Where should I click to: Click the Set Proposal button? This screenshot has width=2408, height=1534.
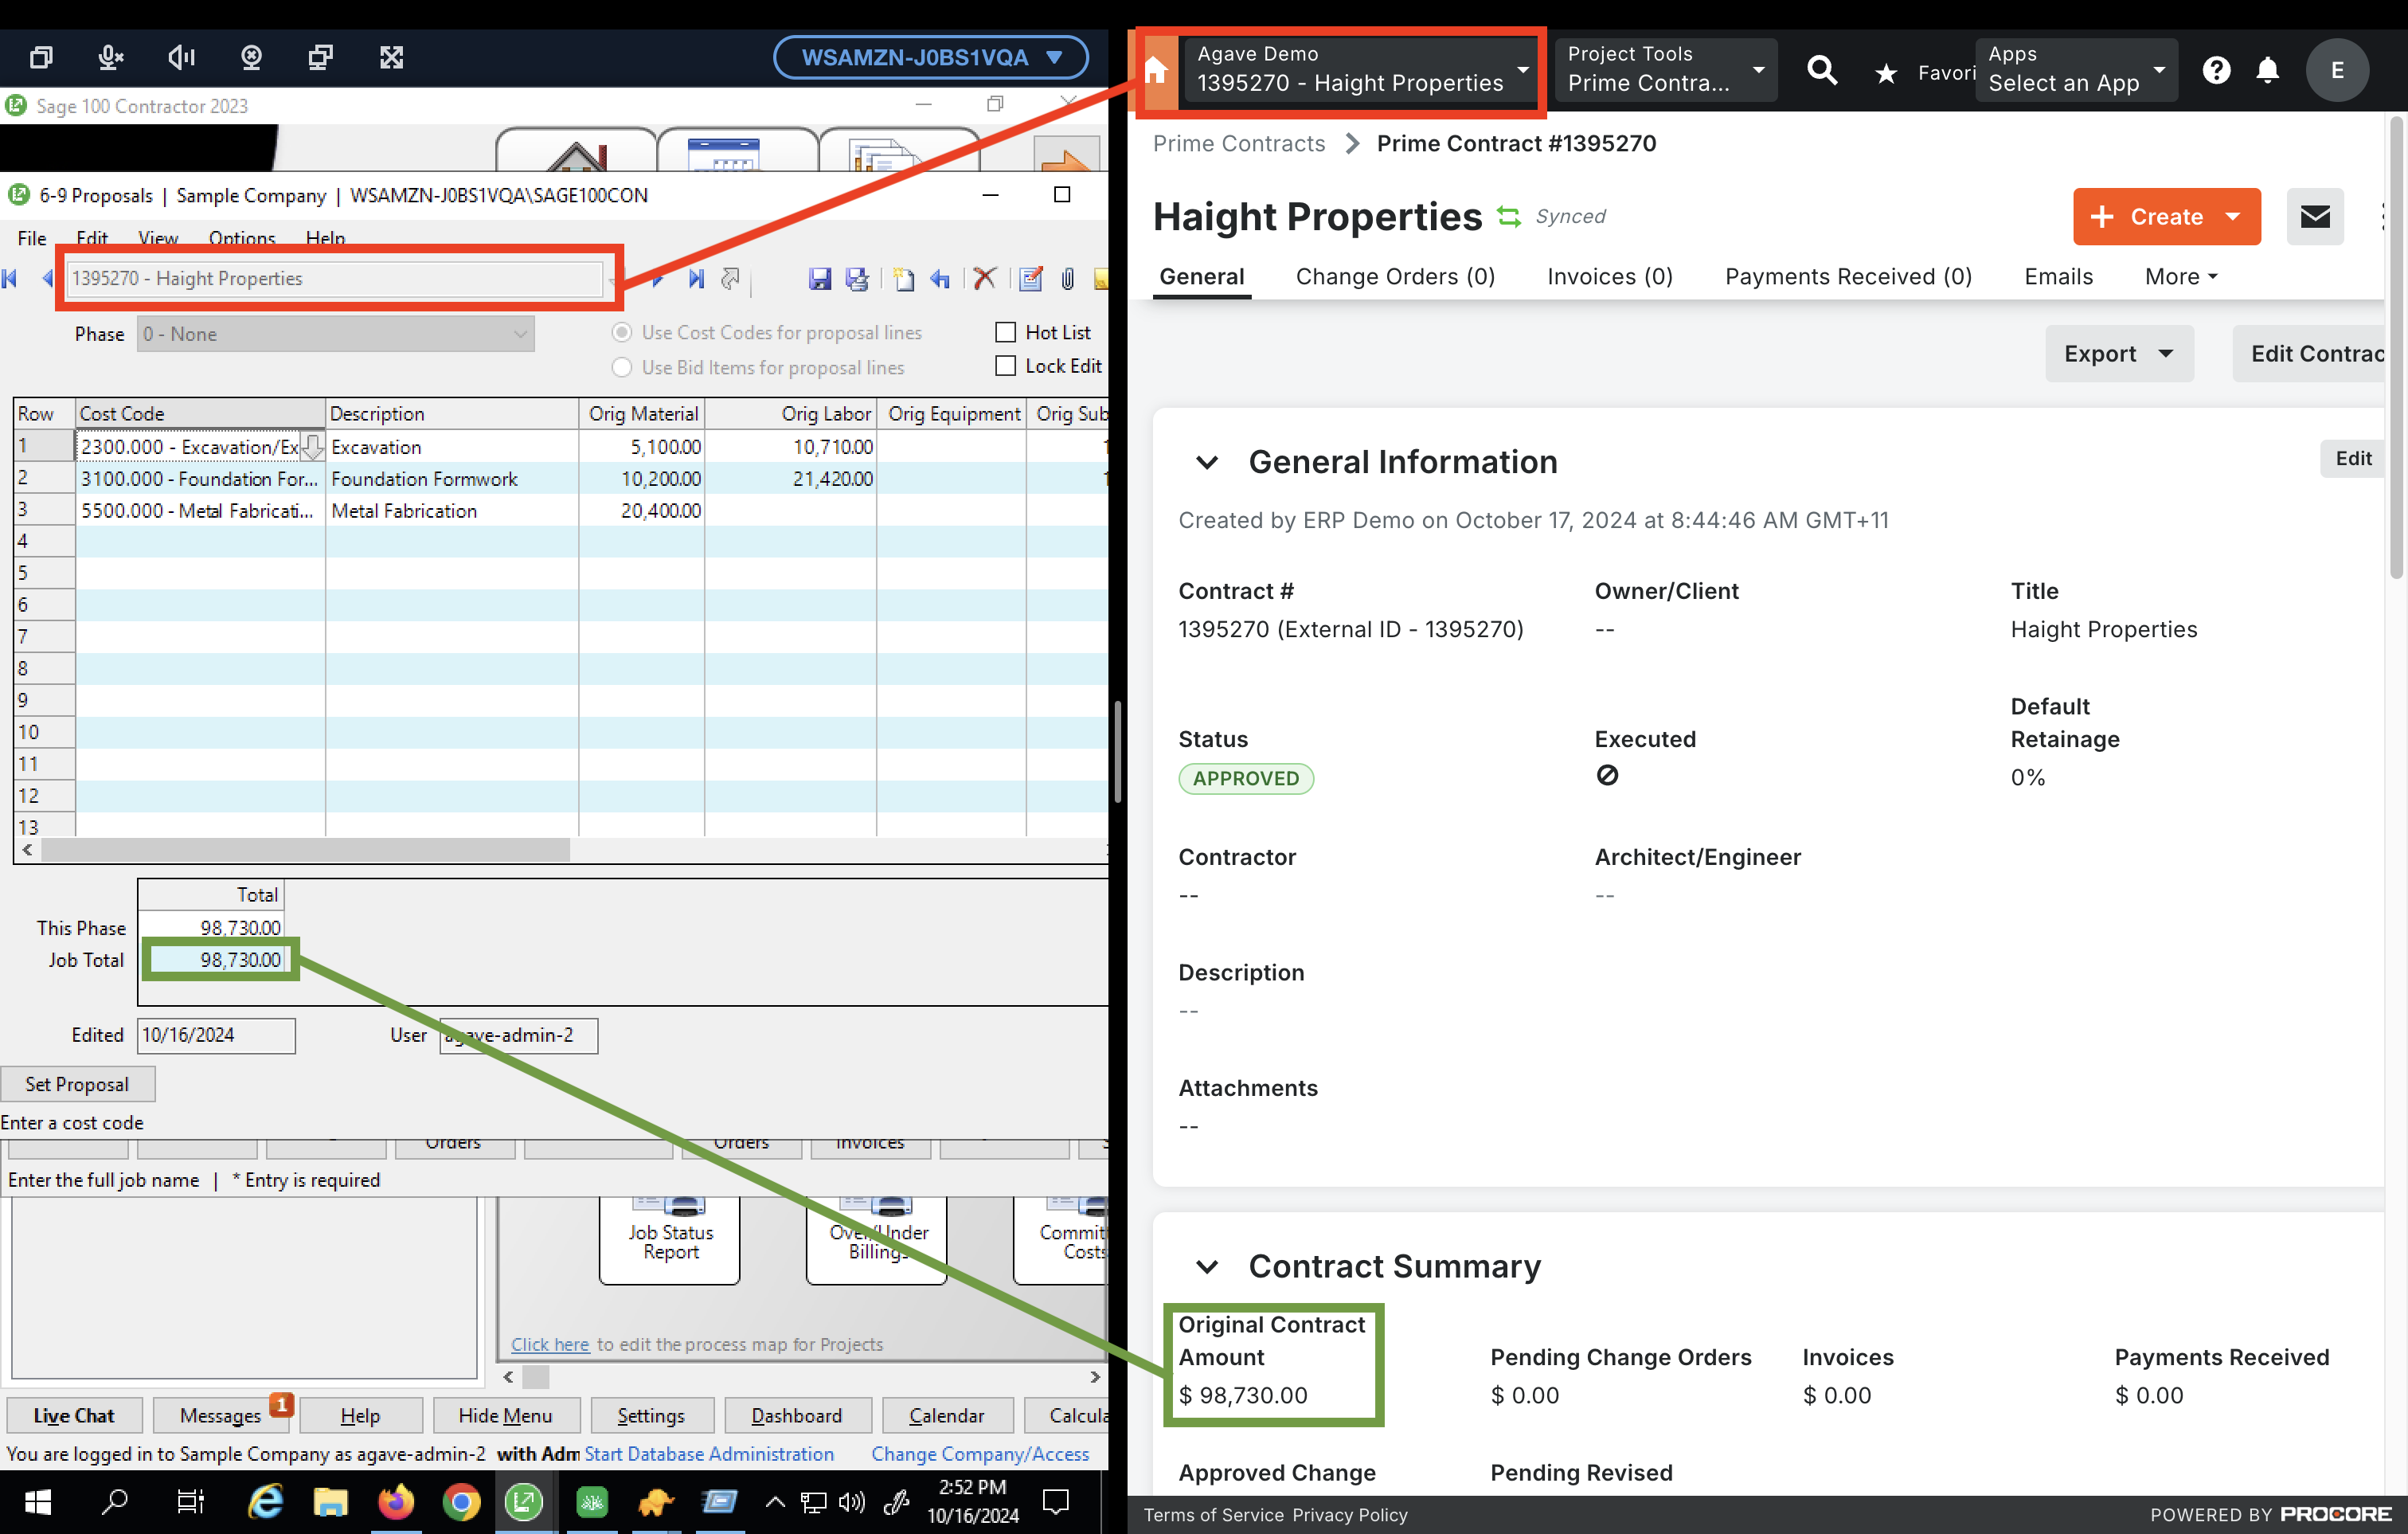click(x=77, y=1085)
